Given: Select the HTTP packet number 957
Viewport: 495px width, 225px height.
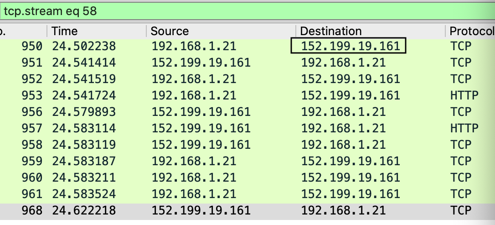Looking at the screenshot, I should coord(247,128).
